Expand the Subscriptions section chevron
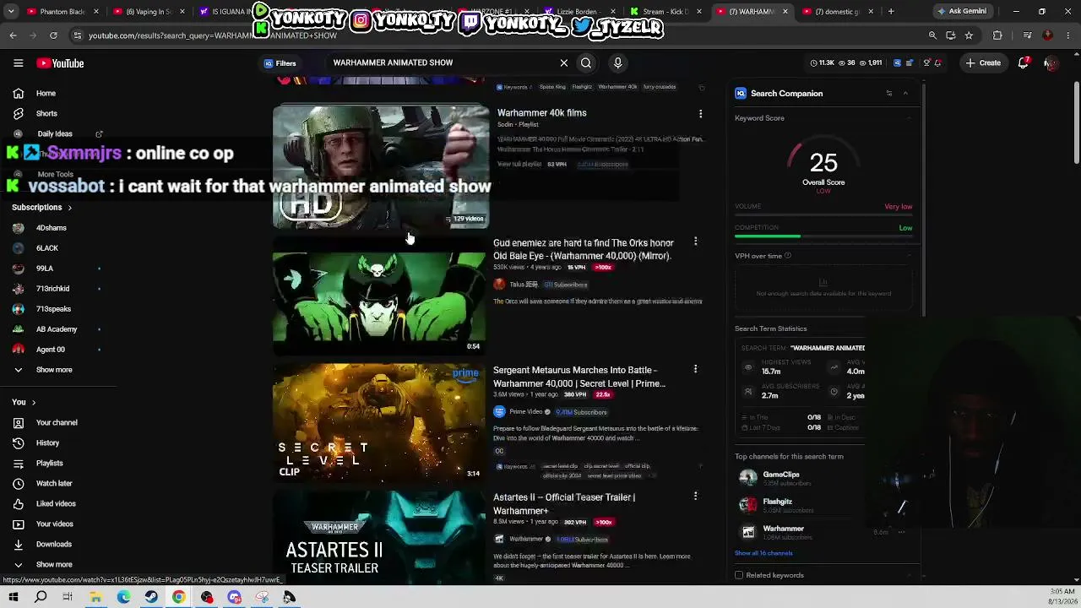Image resolution: width=1081 pixels, height=608 pixels. tap(69, 208)
